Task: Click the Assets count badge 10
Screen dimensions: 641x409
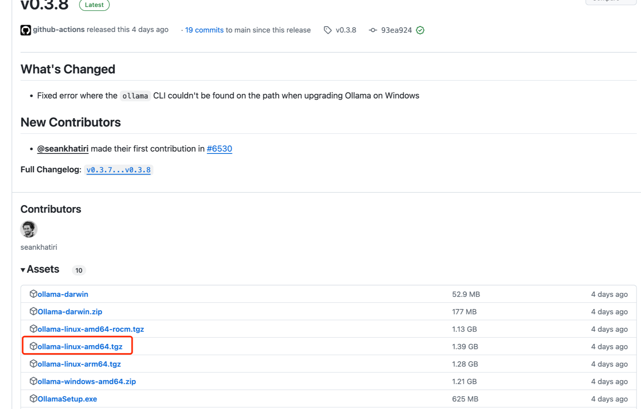Action: click(x=79, y=270)
